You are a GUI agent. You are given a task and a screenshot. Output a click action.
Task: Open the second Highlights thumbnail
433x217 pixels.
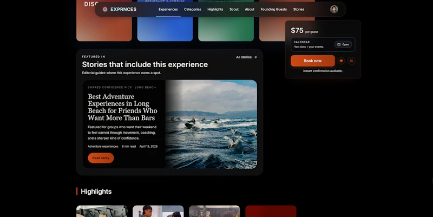pos(158,211)
